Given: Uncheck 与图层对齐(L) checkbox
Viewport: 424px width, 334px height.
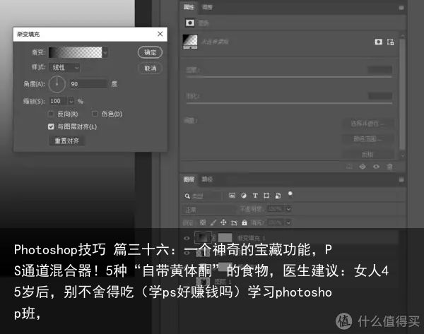Looking at the screenshot, I should pos(51,126).
